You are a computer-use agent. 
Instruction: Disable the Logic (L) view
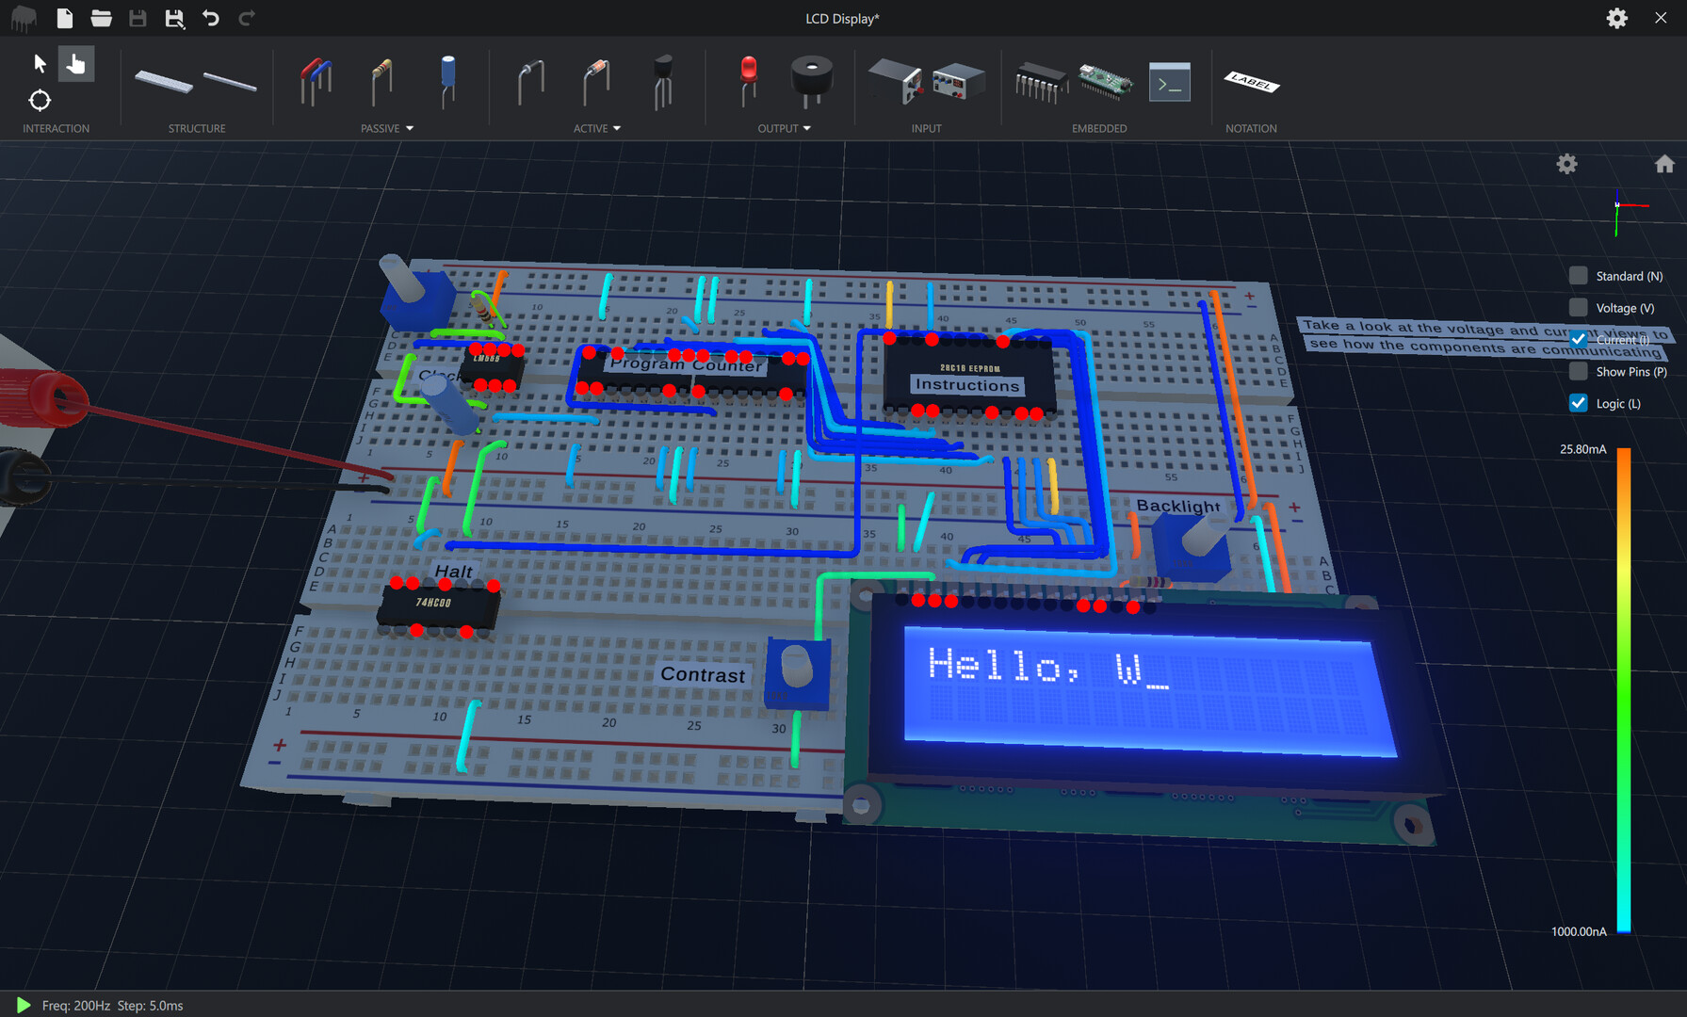(1578, 402)
